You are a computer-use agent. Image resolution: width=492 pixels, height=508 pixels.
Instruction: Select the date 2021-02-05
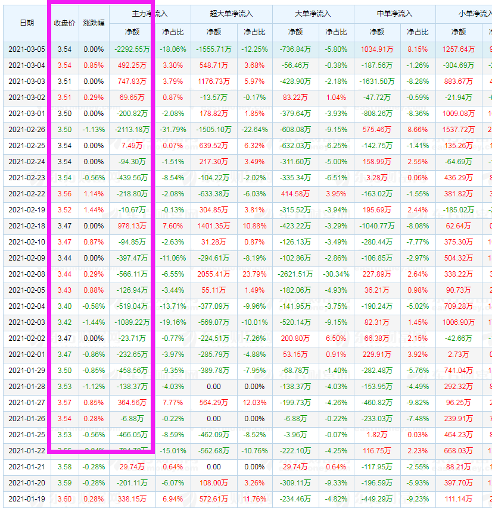[27, 290]
